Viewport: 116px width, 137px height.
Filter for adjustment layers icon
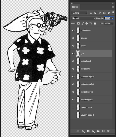pyautogui.click(x=95, y=13)
